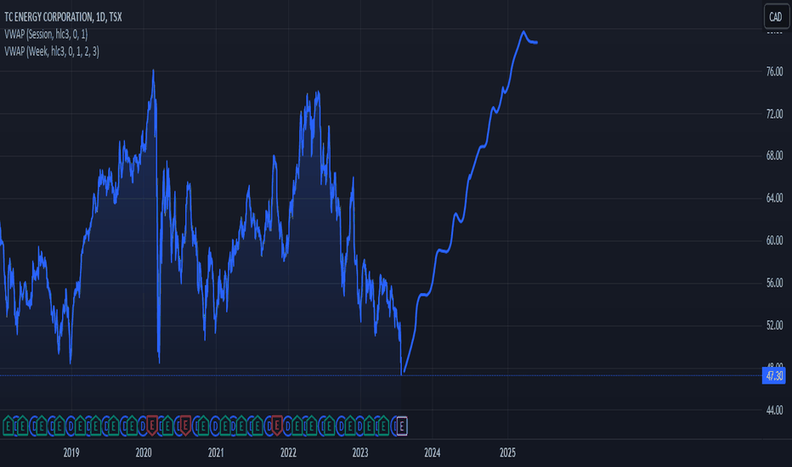Click the 56.00 price axis label
The width and height of the screenshot is (792, 467).
[x=774, y=284]
